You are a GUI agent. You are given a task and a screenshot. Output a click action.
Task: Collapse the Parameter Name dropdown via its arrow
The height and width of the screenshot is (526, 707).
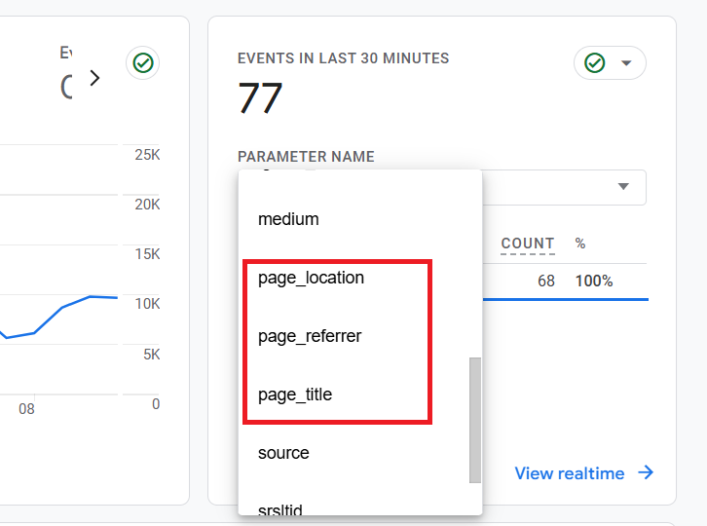point(623,187)
